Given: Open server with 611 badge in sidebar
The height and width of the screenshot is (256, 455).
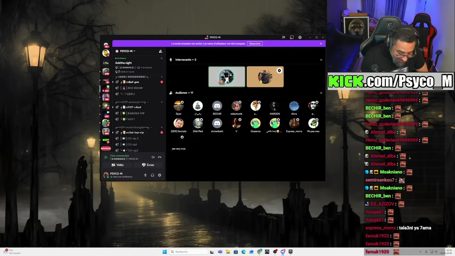Looking at the screenshot, I should (106, 89).
